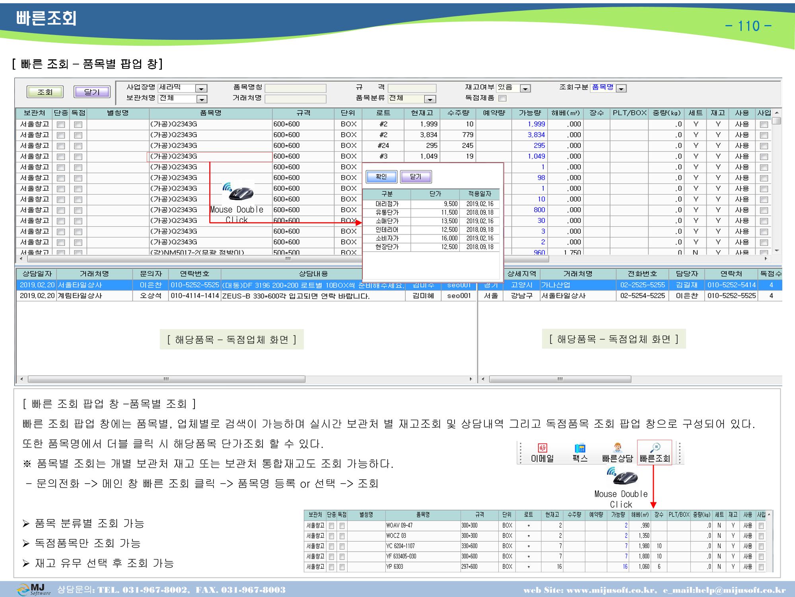Expand the 보관처명 전체 dropdown
The width and height of the screenshot is (795, 597).
pos(202,99)
